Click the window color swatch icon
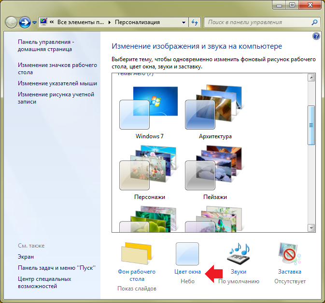 pyautogui.click(x=187, y=254)
